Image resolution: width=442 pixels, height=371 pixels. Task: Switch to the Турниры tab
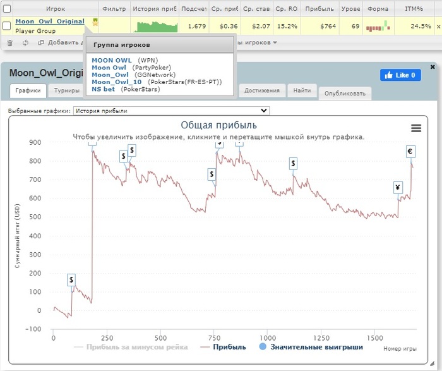coord(66,90)
